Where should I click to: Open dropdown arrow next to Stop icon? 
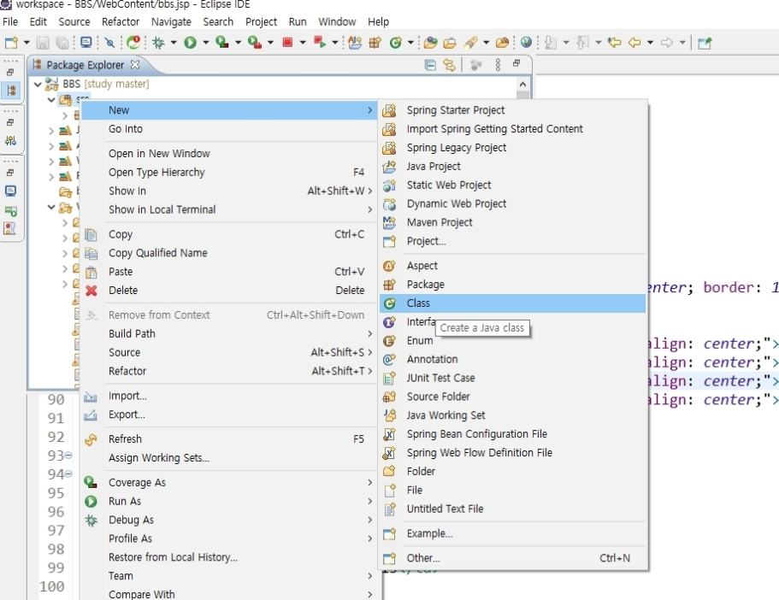tap(302, 43)
